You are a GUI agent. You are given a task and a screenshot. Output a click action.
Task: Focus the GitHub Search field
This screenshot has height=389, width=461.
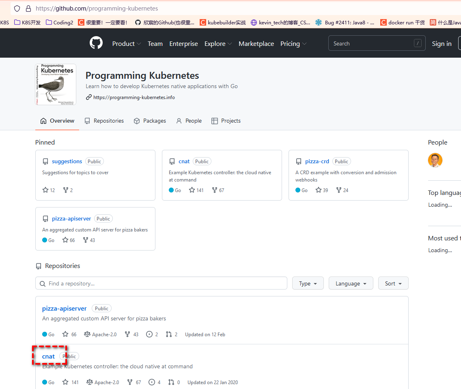coord(377,43)
